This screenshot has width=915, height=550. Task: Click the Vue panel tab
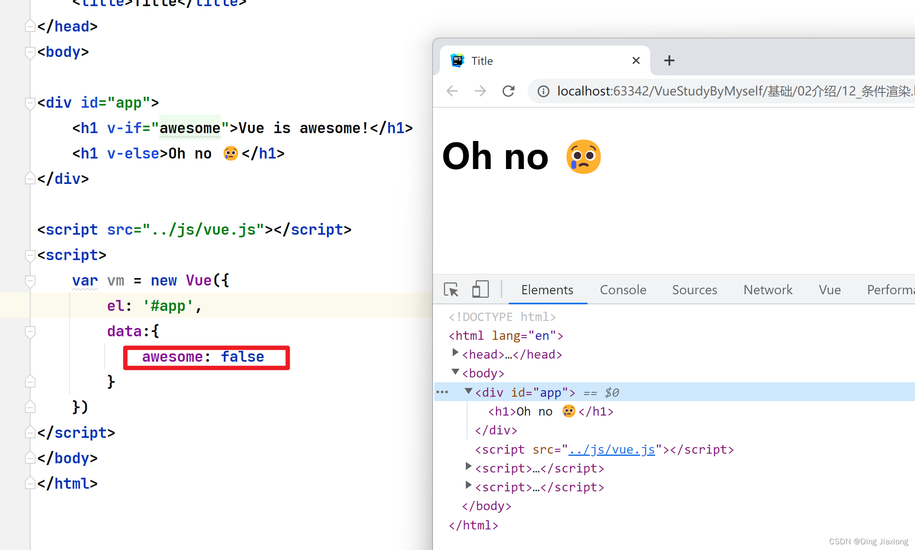(830, 290)
